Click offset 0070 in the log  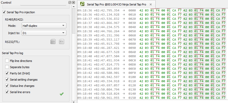[x=132, y=40]
